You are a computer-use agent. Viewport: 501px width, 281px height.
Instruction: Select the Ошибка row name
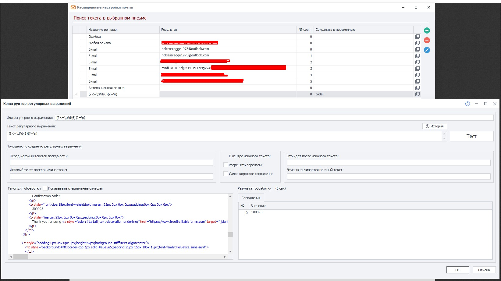click(94, 37)
